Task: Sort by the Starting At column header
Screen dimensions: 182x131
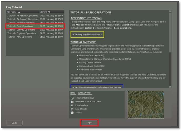Action: coord(51,12)
